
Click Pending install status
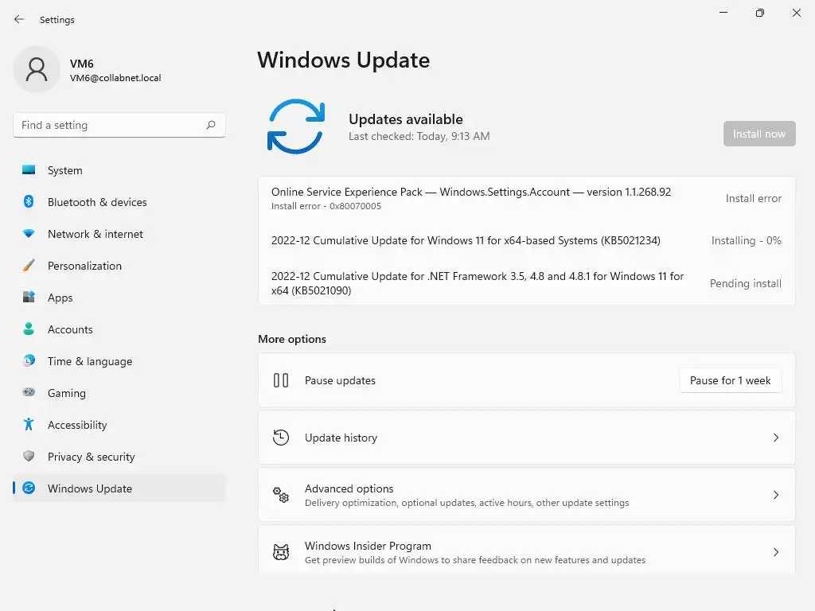(x=745, y=283)
